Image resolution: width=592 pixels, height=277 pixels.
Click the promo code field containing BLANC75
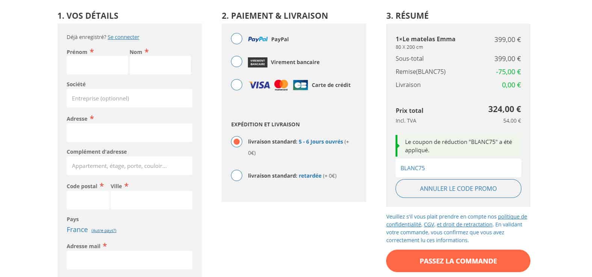point(458,168)
